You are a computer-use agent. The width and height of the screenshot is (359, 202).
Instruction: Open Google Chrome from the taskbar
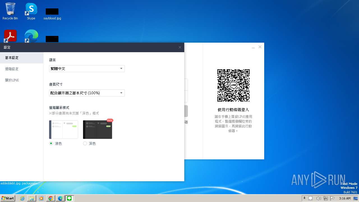[x=51, y=198]
